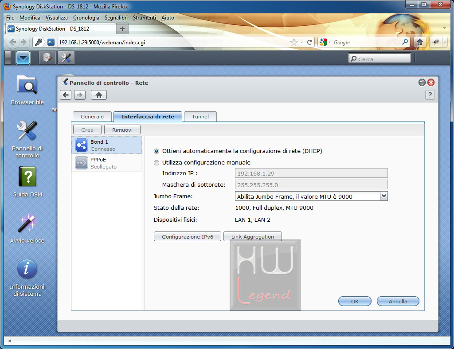This screenshot has height=349, width=454.
Task: Open the Browser file desktop icon
Action: [x=27, y=90]
